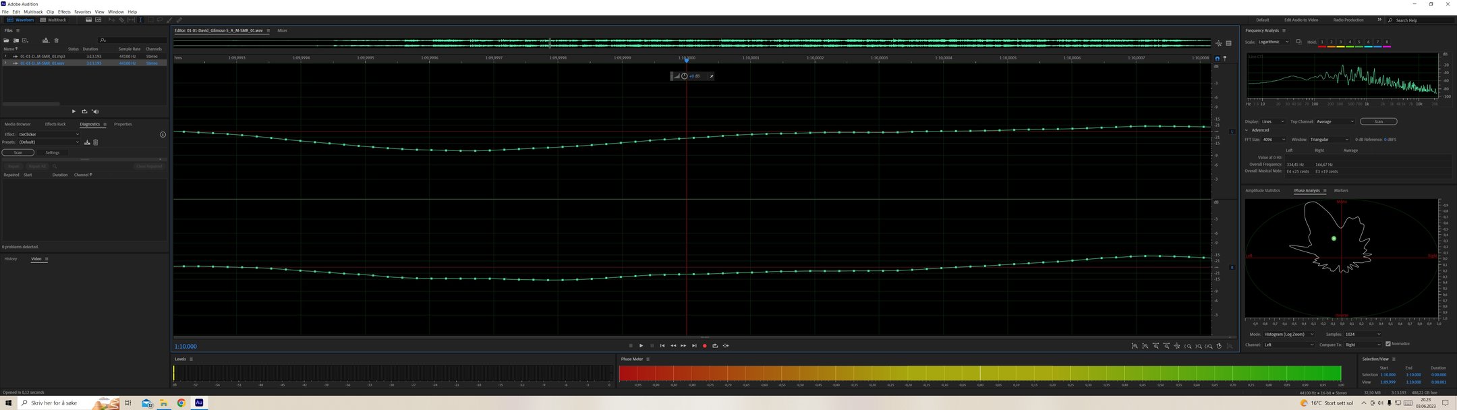The image size is (1457, 410).
Task: Show the Spectral Pitch Display
Action: 98,20
